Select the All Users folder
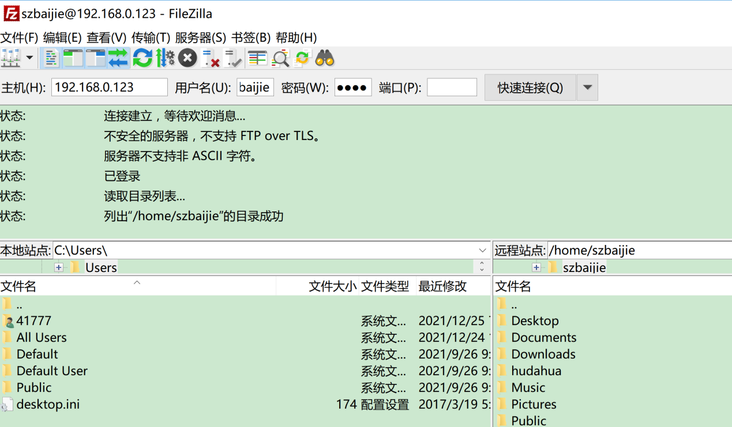This screenshot has width=732, height=427. 42,338
